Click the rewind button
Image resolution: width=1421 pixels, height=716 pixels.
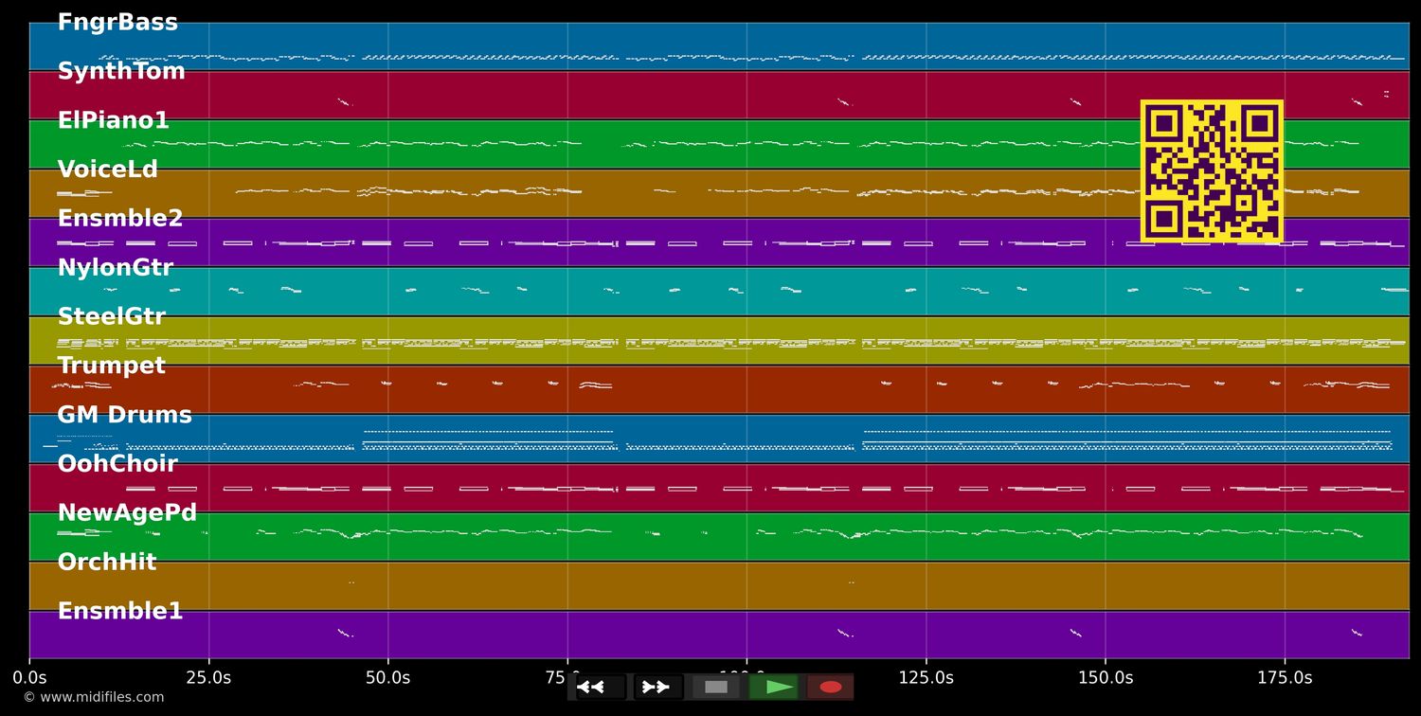pyautogui.click(x=600, y=687)
